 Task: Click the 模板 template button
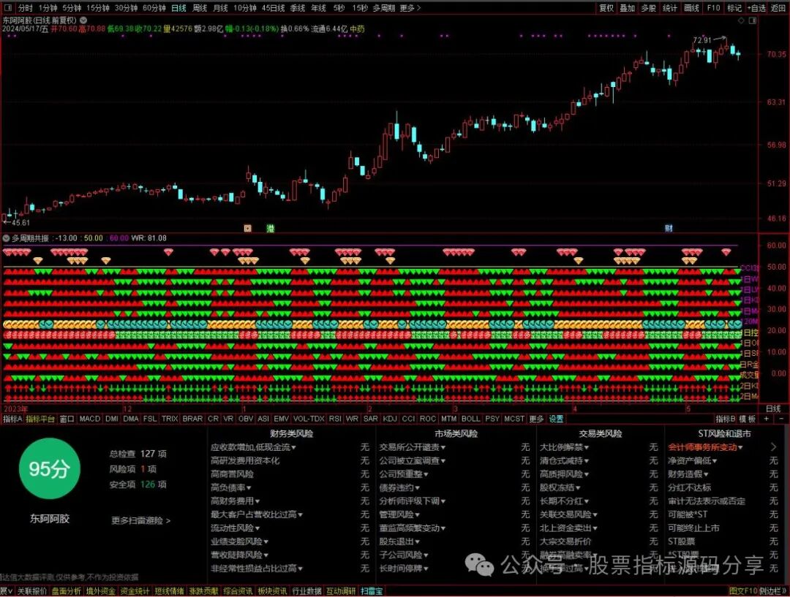748,419
